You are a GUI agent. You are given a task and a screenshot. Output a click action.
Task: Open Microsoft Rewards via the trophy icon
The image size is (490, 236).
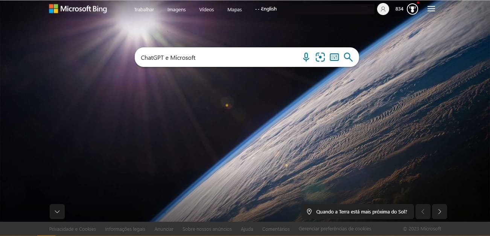coord(412,9)
